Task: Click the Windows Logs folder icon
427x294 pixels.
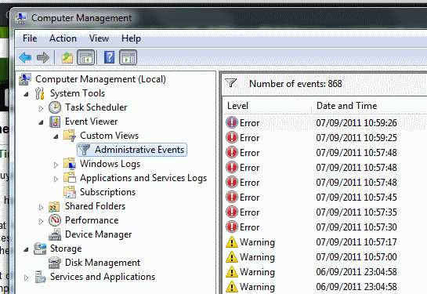Action: (x=70, y=164)
